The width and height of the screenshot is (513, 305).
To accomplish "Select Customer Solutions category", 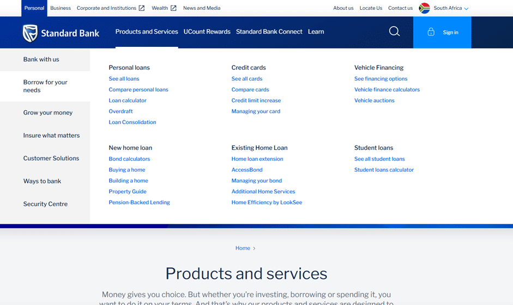I will click(x=45, y=158).
